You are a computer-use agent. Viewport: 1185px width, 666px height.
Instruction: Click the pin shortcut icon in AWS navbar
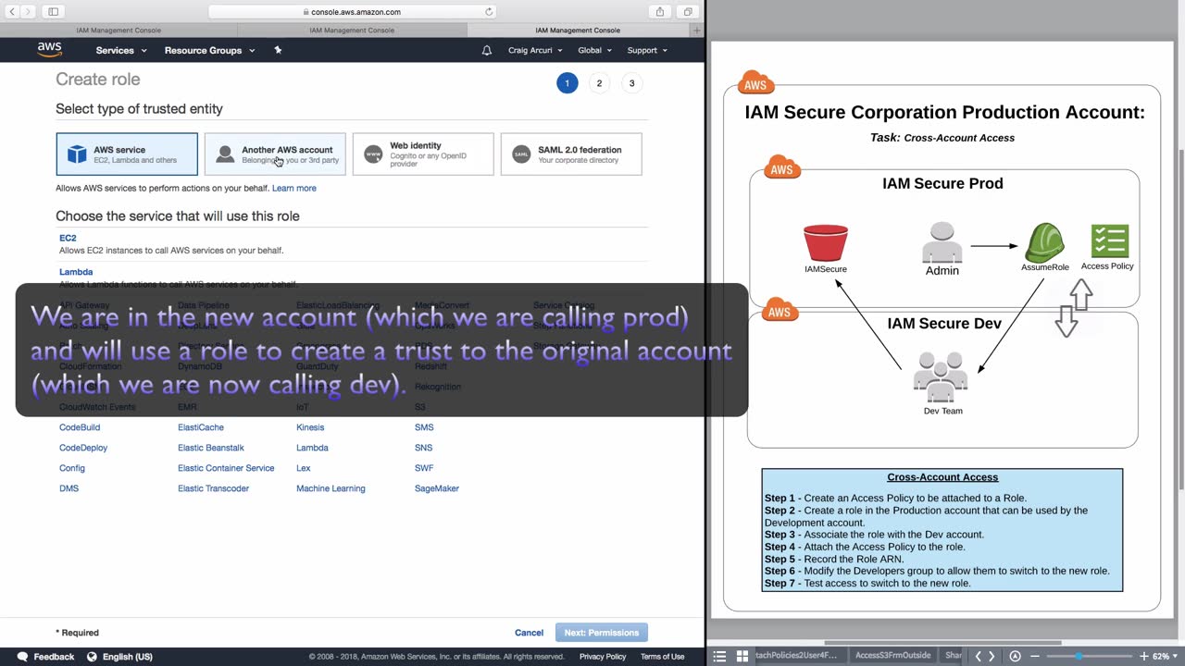[x=278, y=50]
